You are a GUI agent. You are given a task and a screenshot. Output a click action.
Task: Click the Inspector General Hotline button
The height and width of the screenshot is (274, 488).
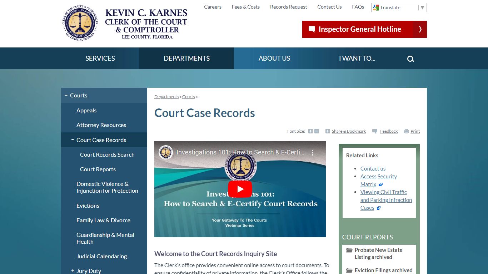(364, 29)
